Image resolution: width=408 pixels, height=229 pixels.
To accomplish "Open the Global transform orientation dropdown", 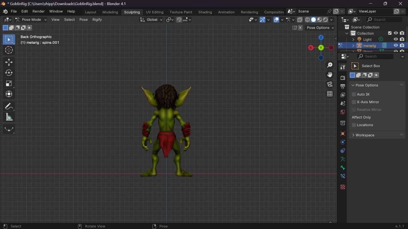I will [x=151, y=20].
